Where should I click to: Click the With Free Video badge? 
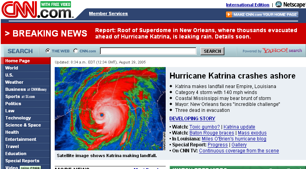click(x=55, y=4)
